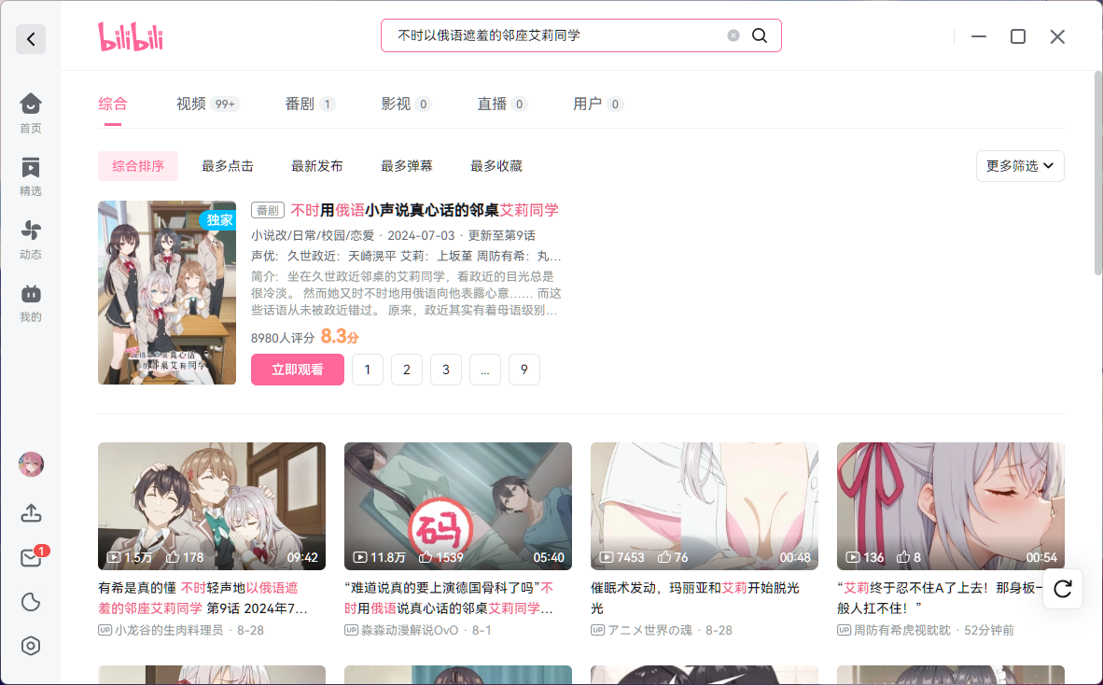
Task: Select episode 2 button
Action: click(407, 370)
